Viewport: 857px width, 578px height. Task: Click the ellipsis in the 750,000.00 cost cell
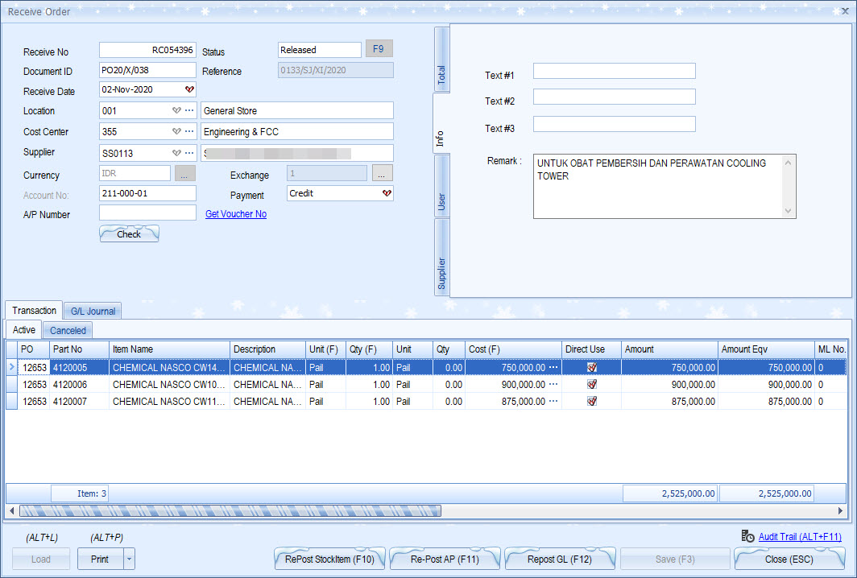(x=553, y=367)
